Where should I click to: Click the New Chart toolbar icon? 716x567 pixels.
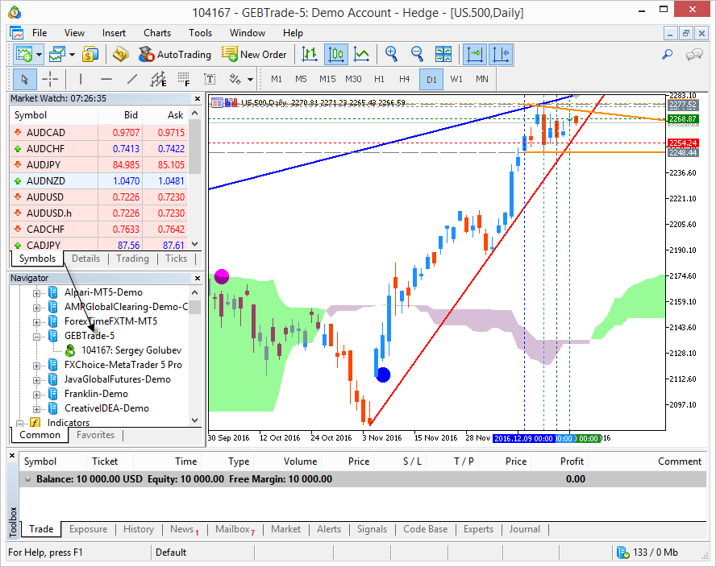(23, 54)
